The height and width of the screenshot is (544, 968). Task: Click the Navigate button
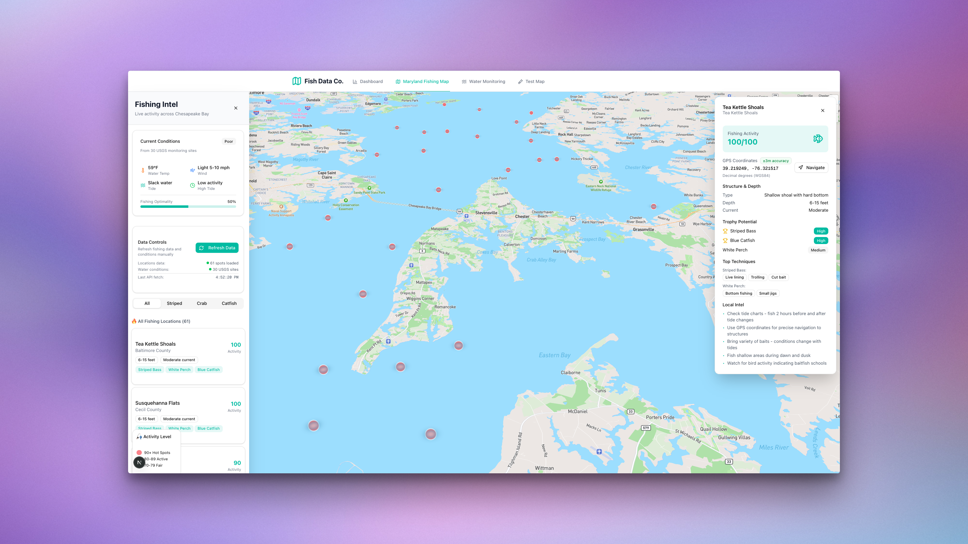(811, 168)
